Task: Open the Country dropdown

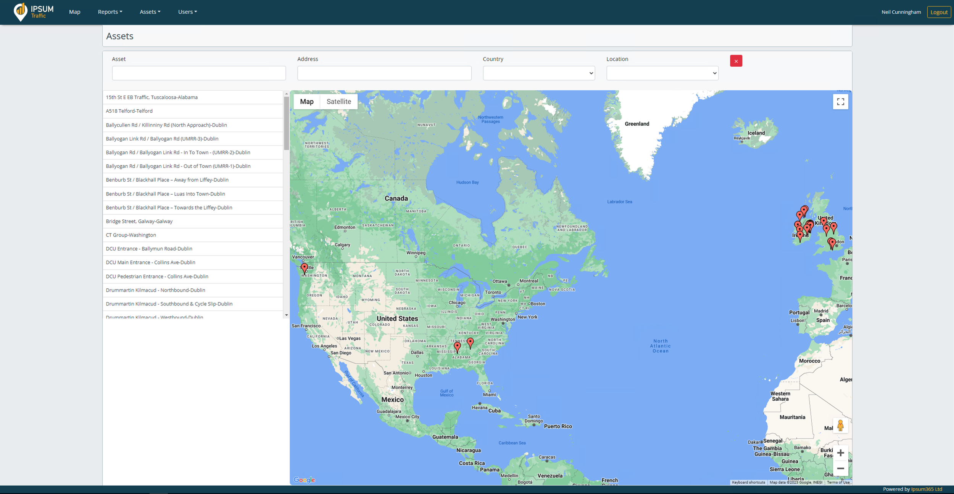Action: point(538,73)
